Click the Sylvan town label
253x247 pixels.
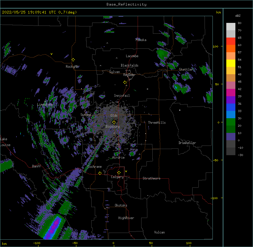(x=114, y=72)
